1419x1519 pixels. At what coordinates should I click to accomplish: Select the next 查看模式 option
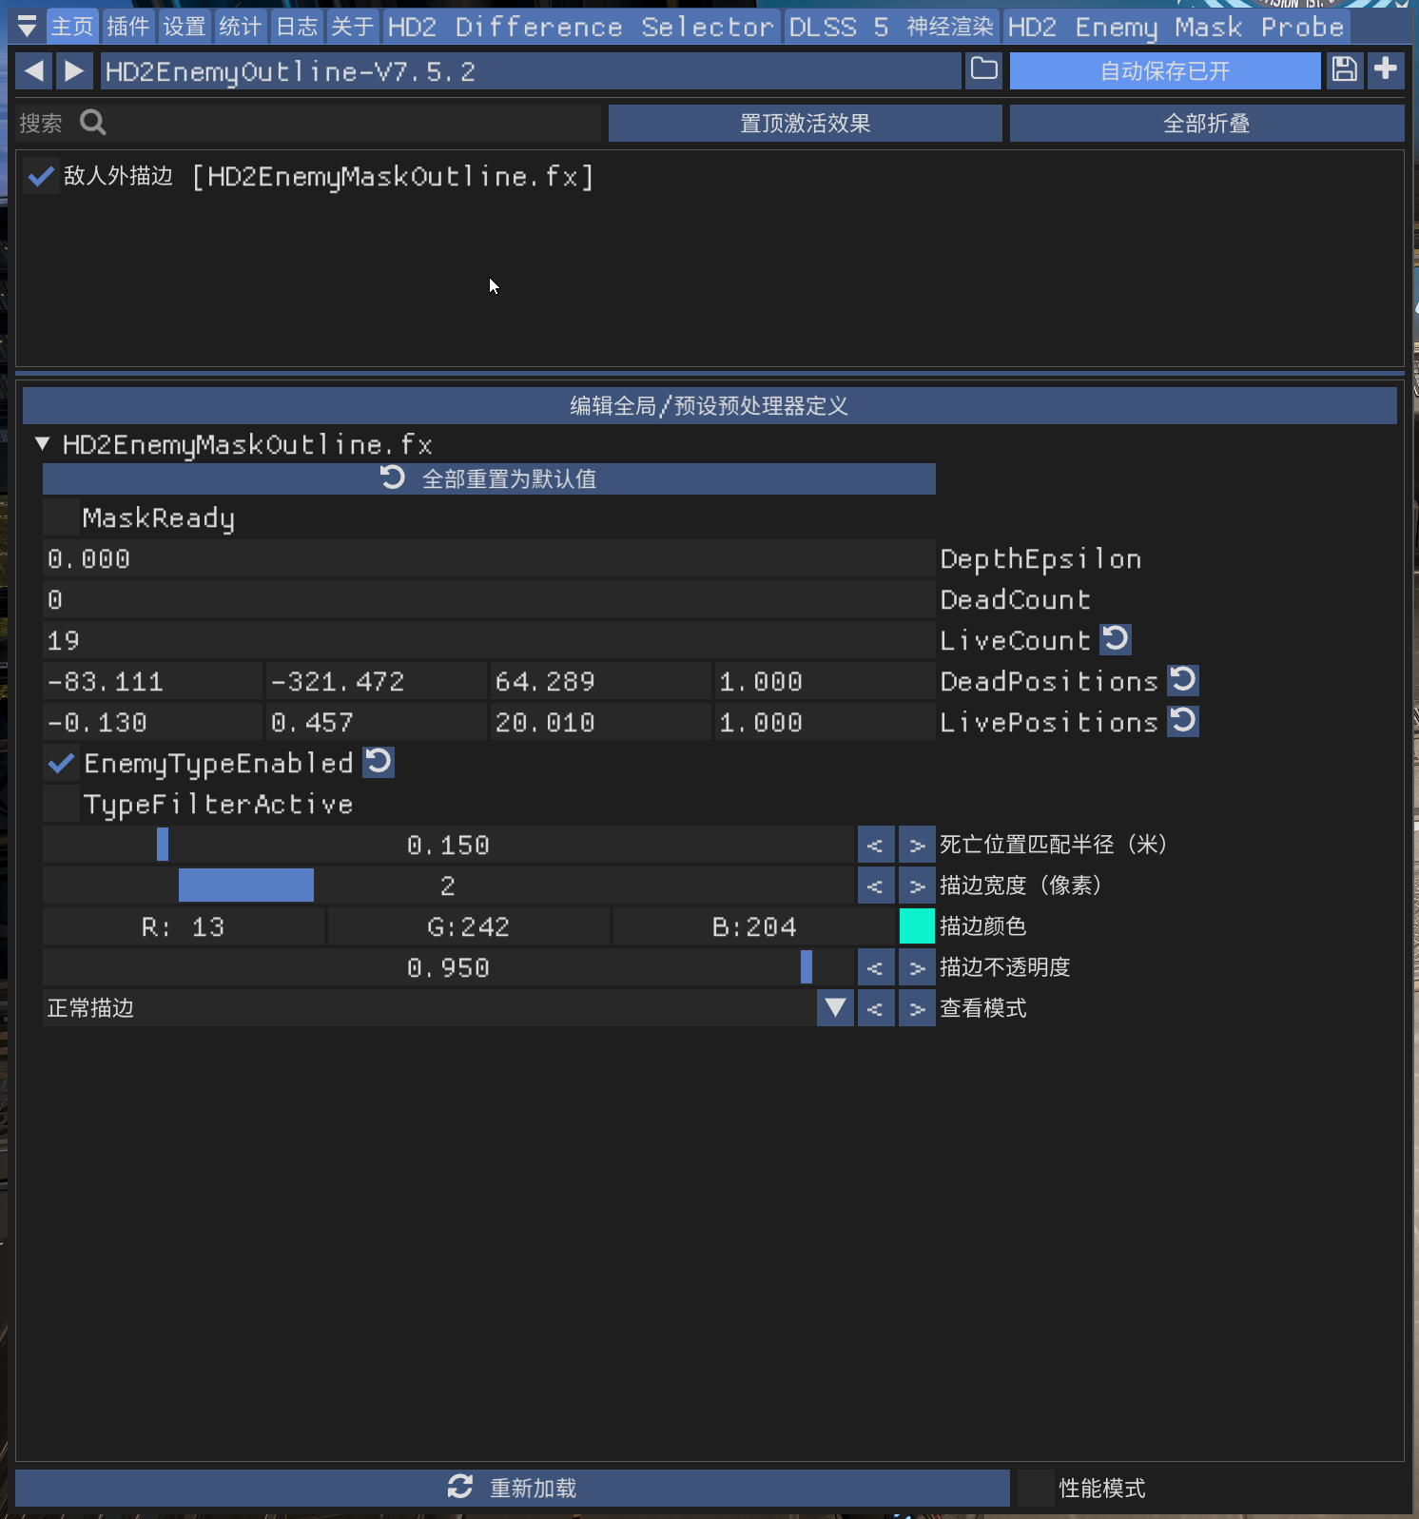[x=917, y=1008]
